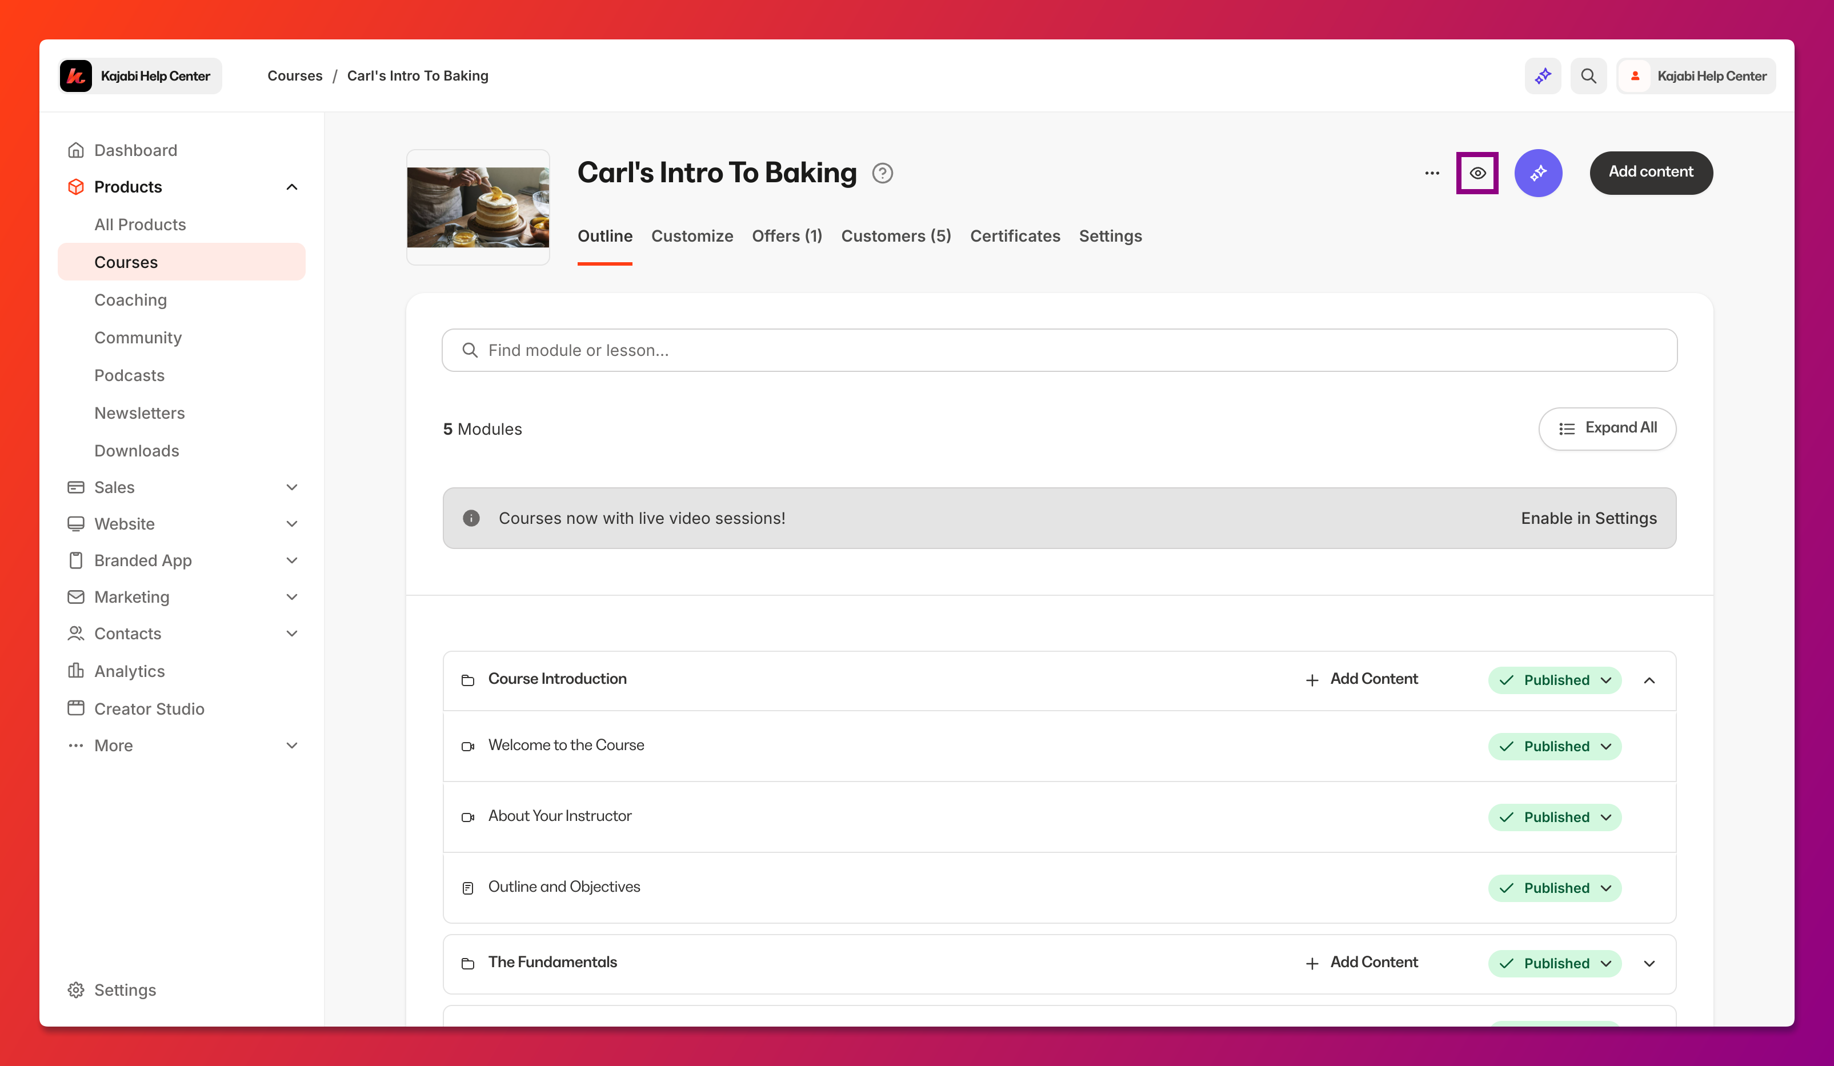Click the Analytics bar chart icon
The height and width of the screenshot is (1066, 1834).
click(75, 671)
